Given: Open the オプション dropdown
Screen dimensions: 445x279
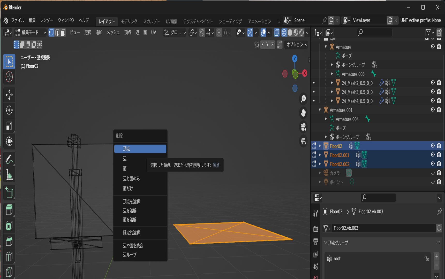Looking at the screenshot, I should [297, 44].
